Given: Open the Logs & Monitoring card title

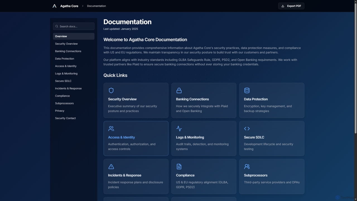Looking at the screenshot, I should (x=190, y=137).
